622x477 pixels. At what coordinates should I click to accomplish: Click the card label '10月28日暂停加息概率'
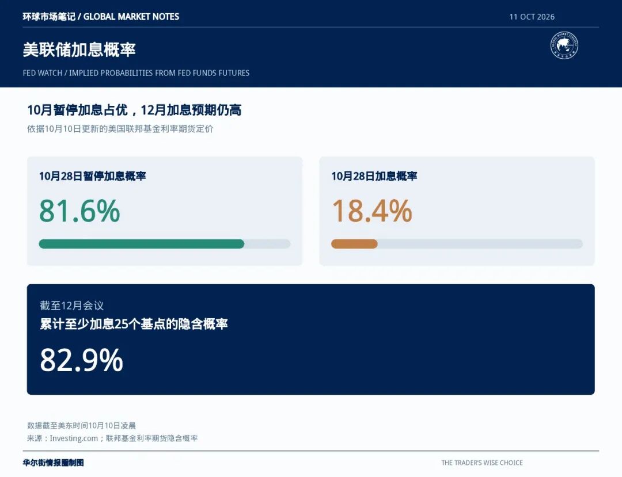click(x=92, y=176)
